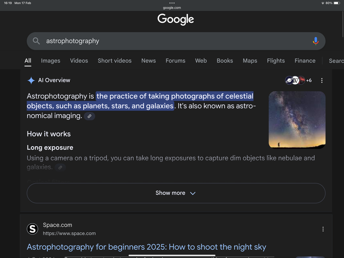The image size is (344, 258).
Task: Click the search magnifier icon
Action: [36, 41]
